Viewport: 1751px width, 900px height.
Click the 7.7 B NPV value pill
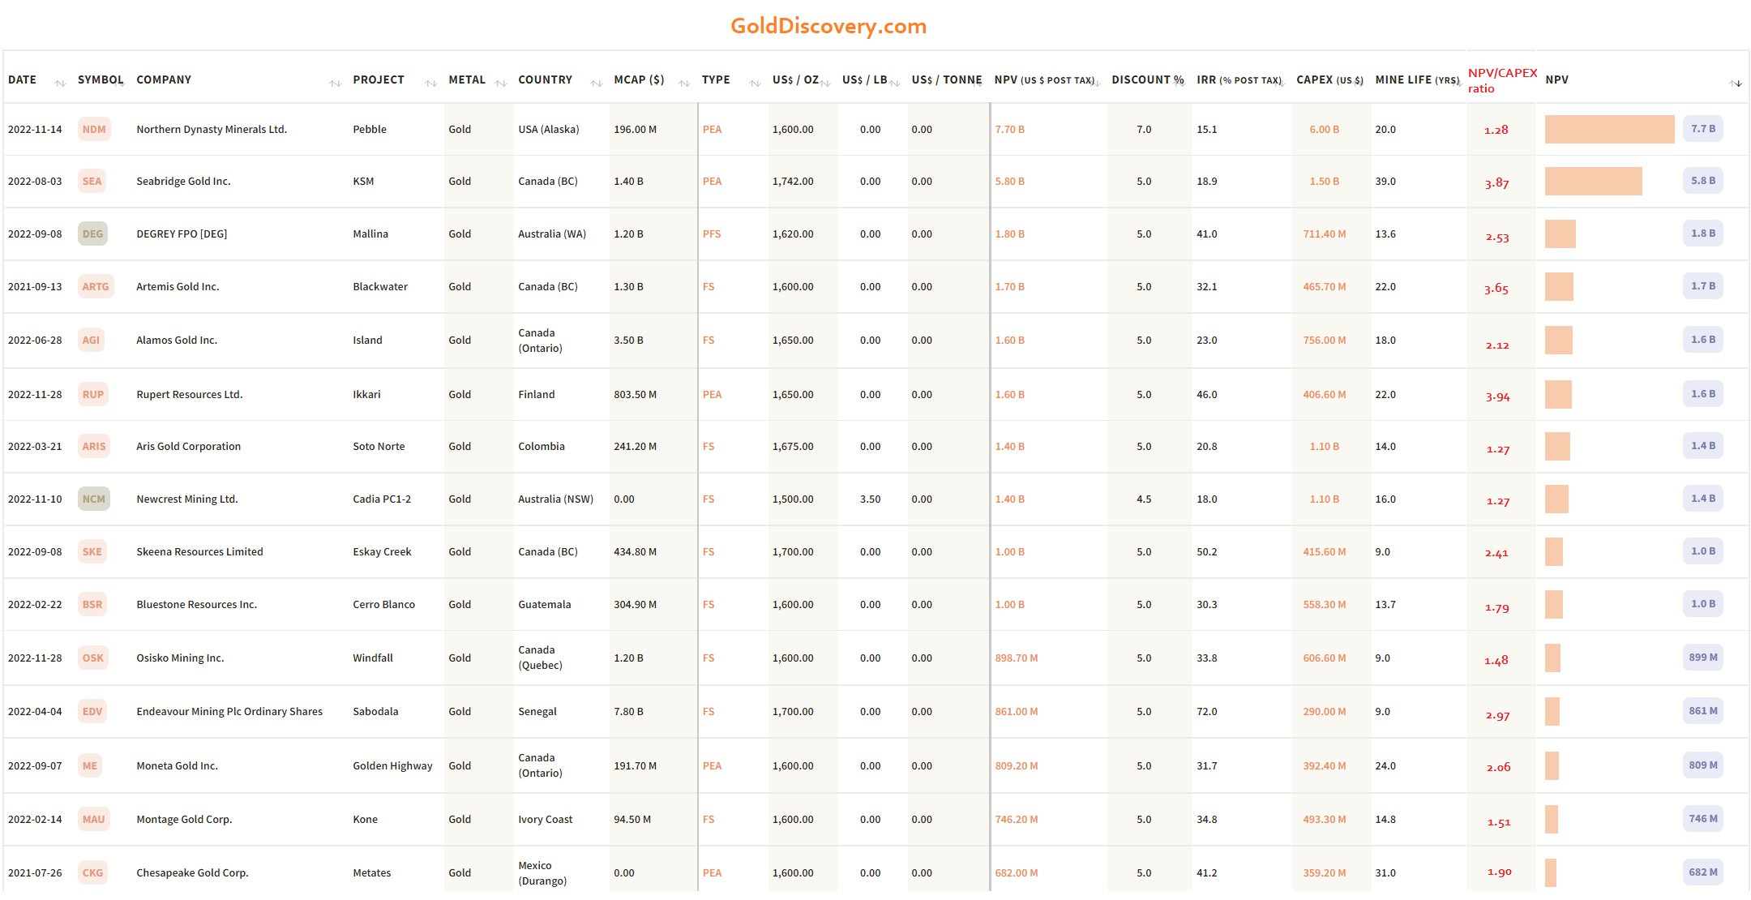click(x=1702, y=129)
